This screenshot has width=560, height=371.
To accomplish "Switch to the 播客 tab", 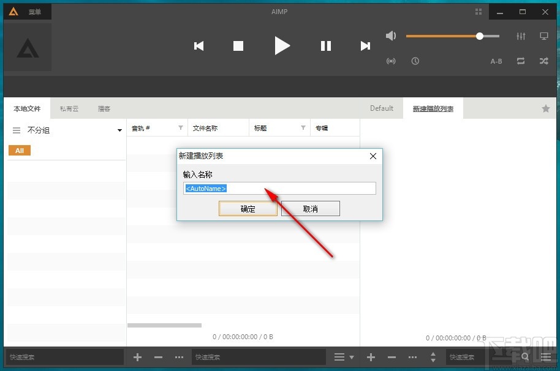I will tap(104, 108).
